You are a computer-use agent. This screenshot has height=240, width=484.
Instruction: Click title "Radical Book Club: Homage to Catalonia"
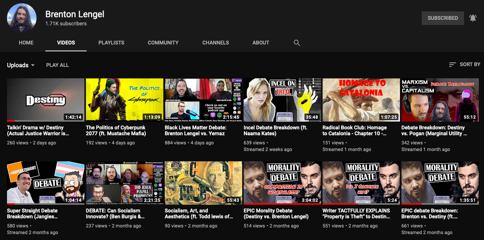click(355, 130)
